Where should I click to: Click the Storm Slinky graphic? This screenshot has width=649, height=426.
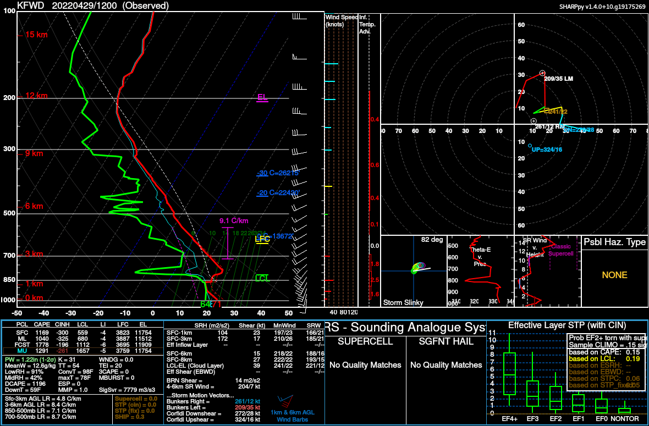(x=414, y=269)
